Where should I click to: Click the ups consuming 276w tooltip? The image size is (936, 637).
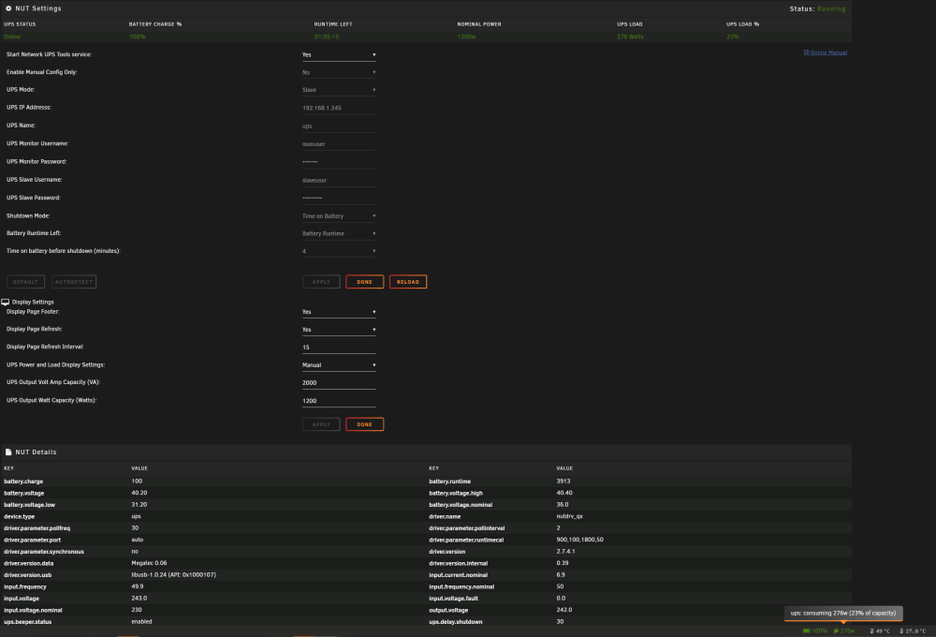pyautogui.click(x=843, y=613)
